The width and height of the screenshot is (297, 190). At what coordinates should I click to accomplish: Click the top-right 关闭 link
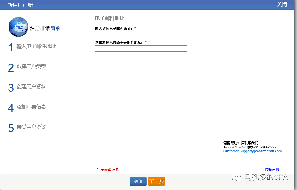pos(282,4)
